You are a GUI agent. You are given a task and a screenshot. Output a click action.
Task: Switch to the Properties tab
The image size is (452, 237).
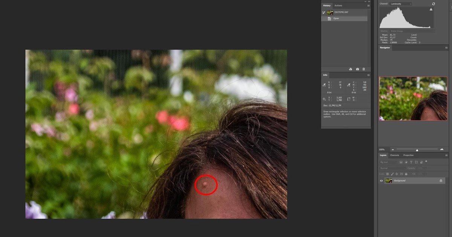408,155
